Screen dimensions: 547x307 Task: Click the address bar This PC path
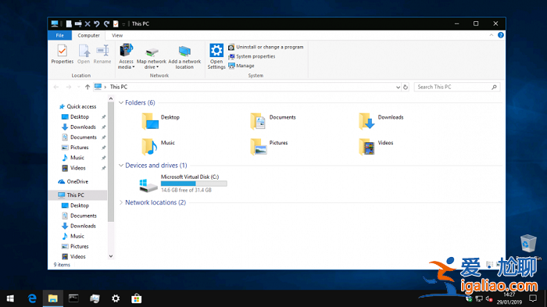(x=119, y=87)
